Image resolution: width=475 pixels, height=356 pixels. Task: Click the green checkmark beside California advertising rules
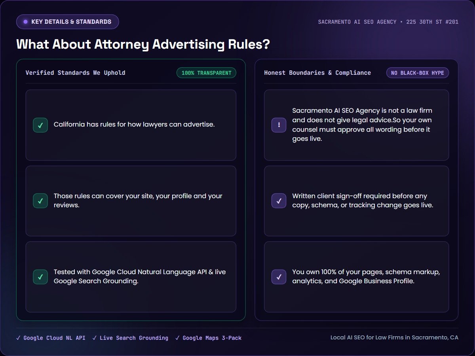click(40, 125)
